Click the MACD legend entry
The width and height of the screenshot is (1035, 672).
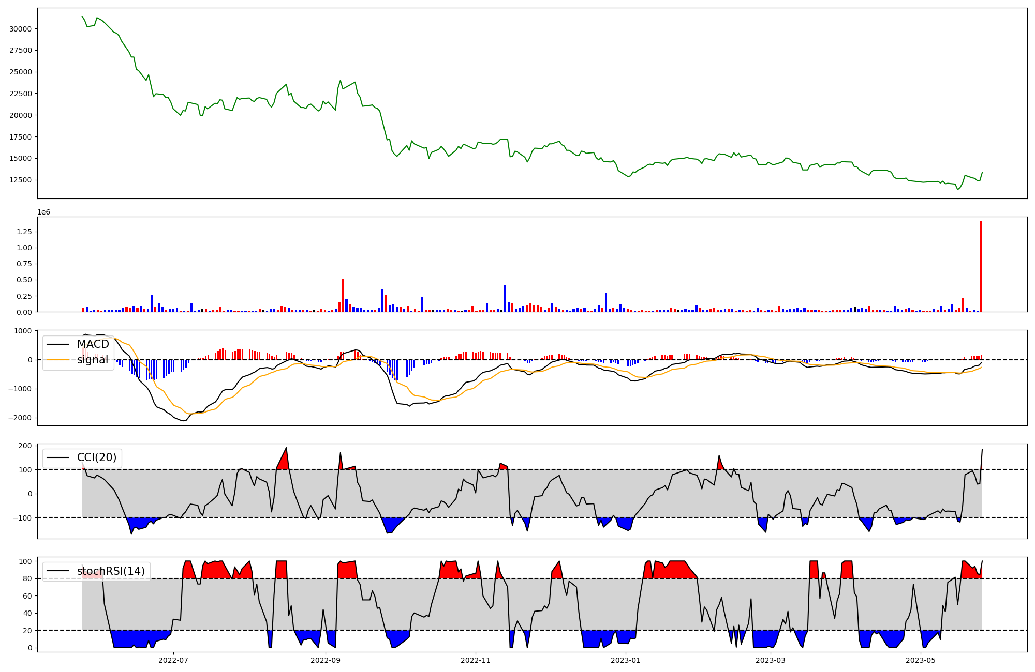coord(93,344)
